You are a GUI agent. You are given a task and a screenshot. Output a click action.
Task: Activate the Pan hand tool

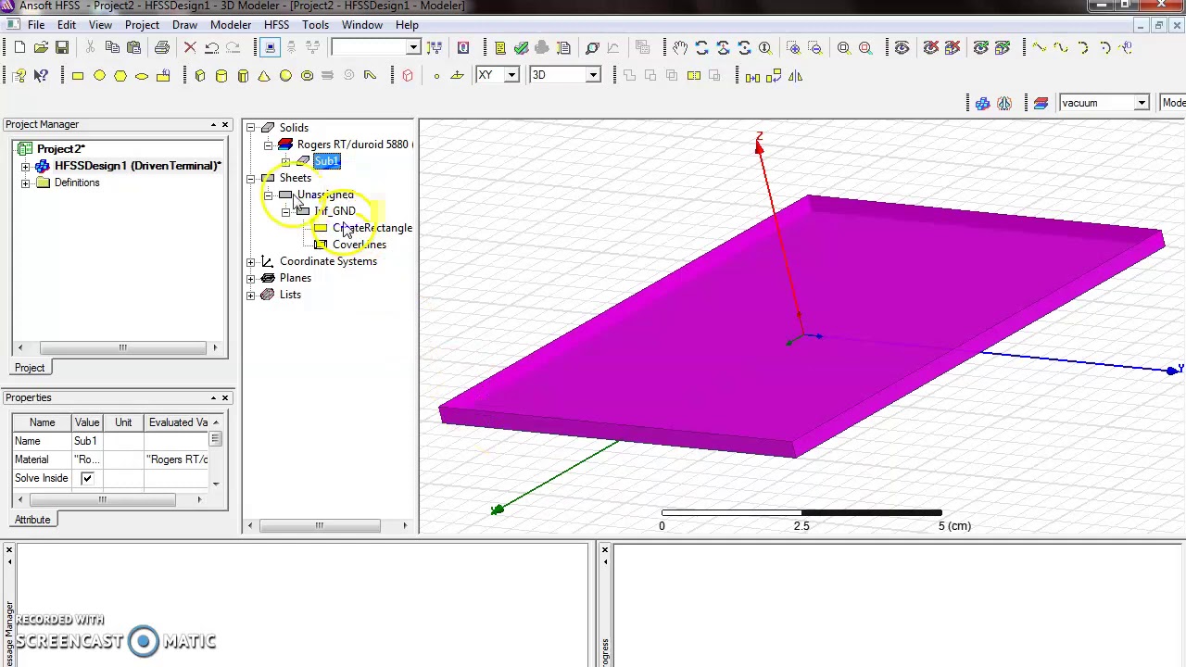coord(680,47)
